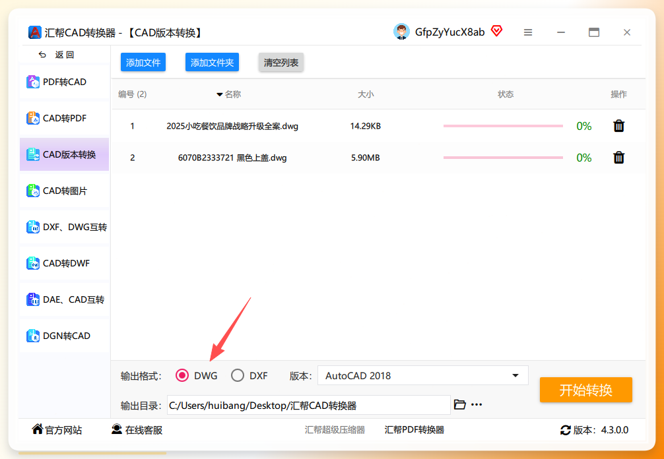Click the 官方网站 text link
Viewport: 664px width, 459px height.
[63, 430]
